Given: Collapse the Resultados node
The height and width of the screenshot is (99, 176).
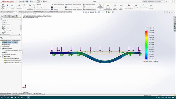Looking at the screenshot, I should click(x=1, y=57).
